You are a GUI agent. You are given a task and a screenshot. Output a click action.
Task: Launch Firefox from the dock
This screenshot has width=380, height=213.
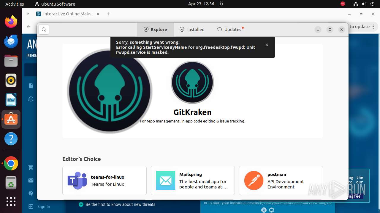tap(11, 22)
